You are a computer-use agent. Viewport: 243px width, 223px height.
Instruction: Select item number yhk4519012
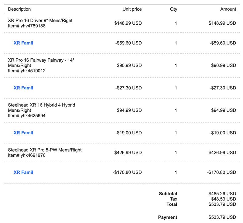(27, 71)
